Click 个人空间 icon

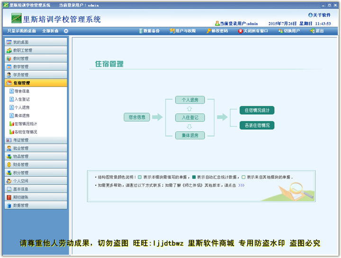(9, 181)
